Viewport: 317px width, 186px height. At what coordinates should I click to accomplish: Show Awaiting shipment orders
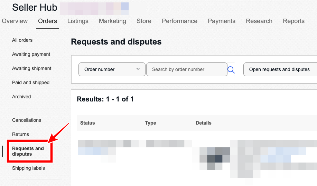point(32,68)
